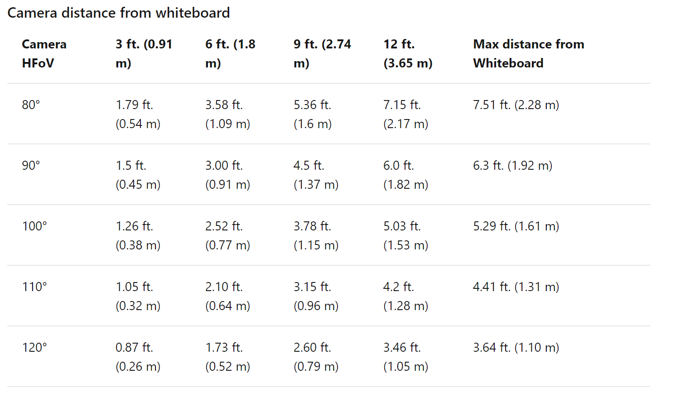Click the 90° row label
Screen dimensions: 675x402
pos(31,166)
